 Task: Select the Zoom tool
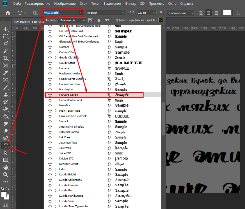coord(6,175)
